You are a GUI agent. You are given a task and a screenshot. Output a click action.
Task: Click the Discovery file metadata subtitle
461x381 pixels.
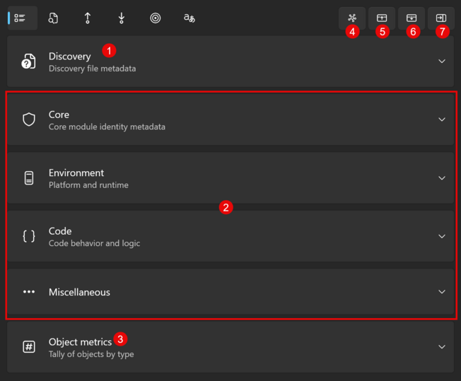pos(92,69)
